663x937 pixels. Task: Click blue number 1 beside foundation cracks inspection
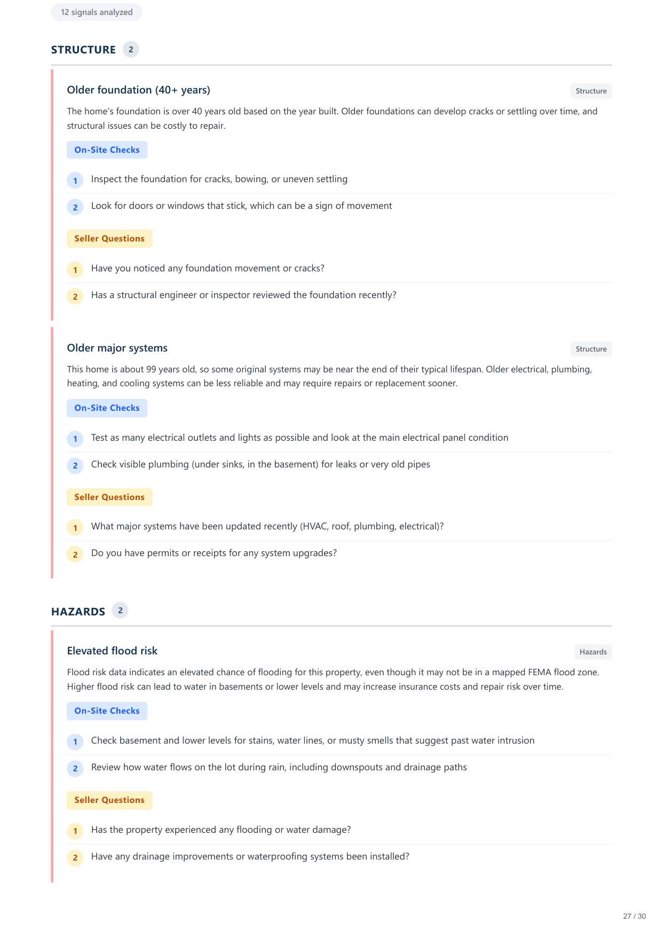coord(75,181)
